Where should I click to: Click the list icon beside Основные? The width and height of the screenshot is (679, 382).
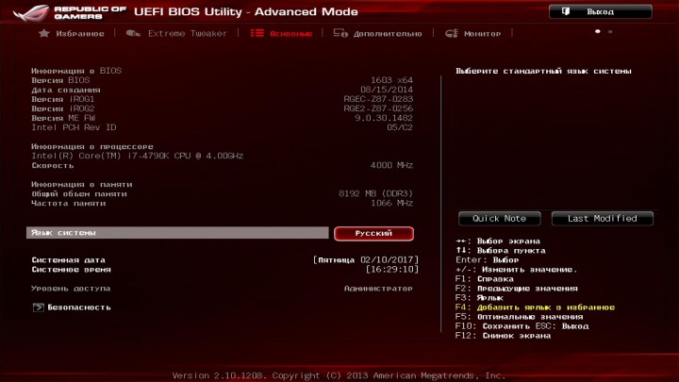[x=257, y=33]
